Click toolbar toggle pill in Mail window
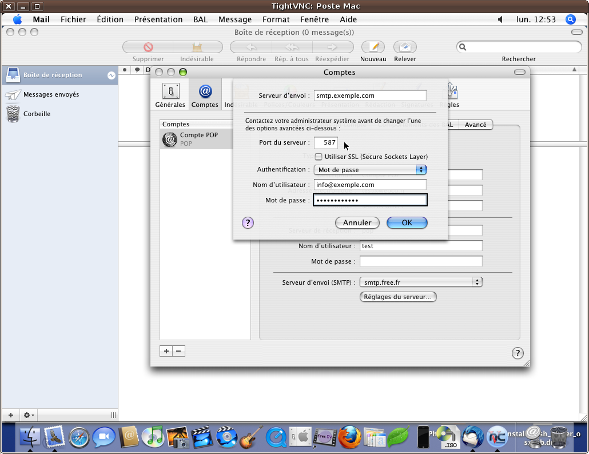The width and height of the screenshot is (589, 454). (x=576, y=32)
